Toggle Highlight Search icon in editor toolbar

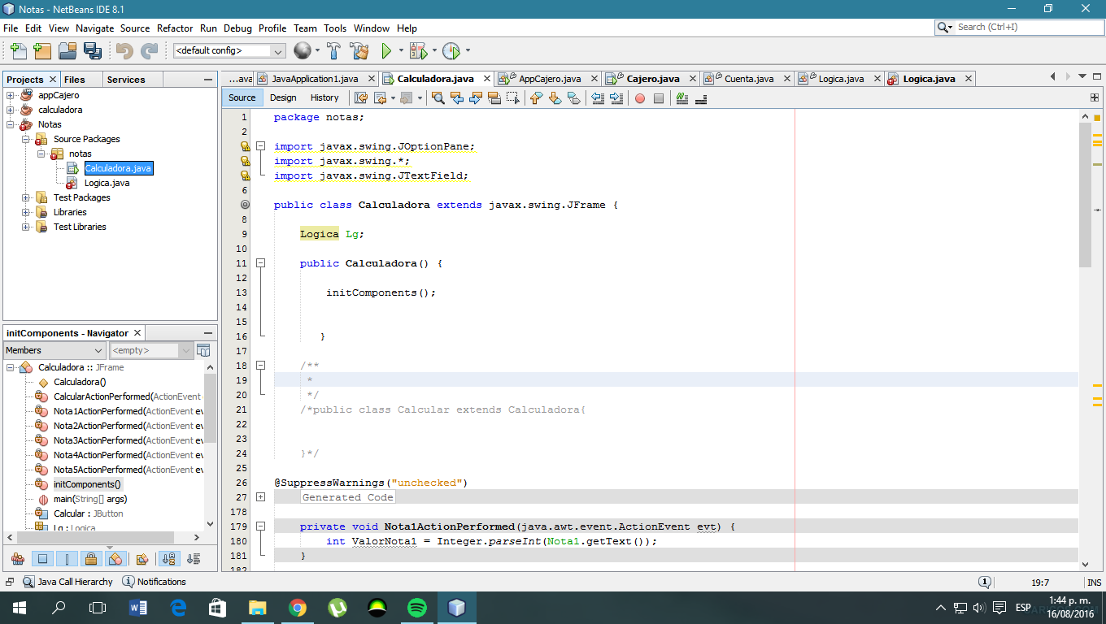tap(494, 97)
